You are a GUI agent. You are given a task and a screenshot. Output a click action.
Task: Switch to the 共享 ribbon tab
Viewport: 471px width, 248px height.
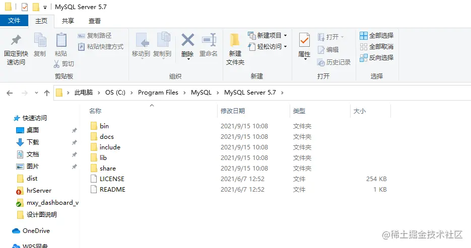tap(68, 21)
